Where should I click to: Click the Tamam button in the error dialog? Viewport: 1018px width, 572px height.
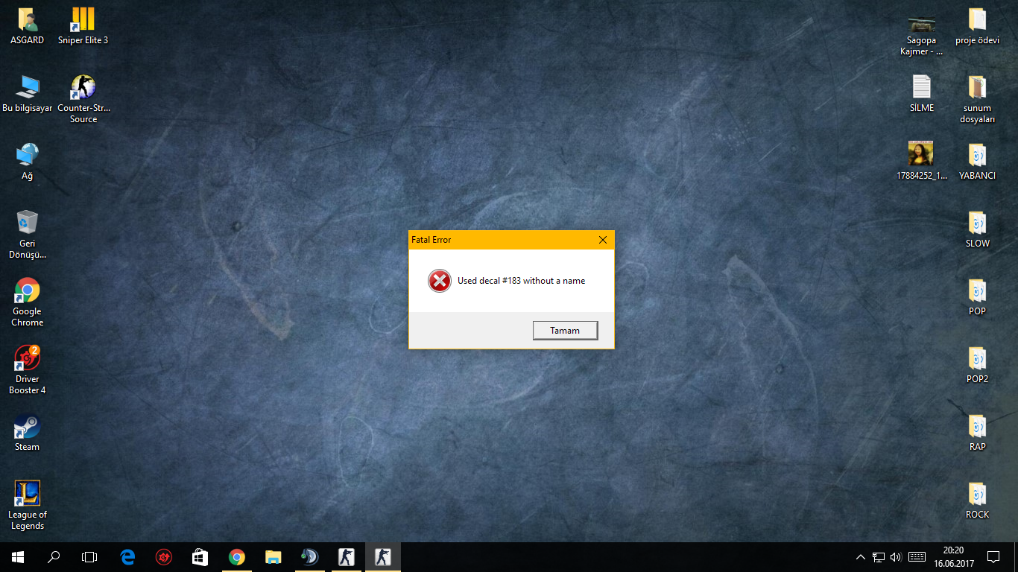(x=565, y=330)
